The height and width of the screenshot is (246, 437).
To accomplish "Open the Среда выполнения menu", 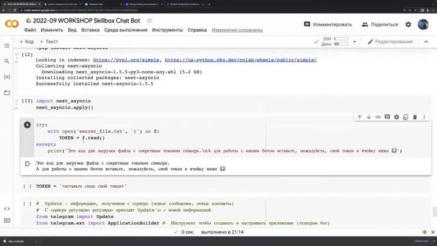I will pos(126,30).
